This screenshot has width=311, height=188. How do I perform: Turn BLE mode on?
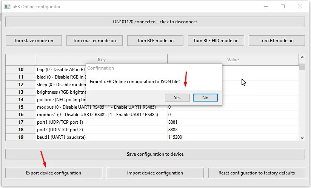pyautogui.click(x=155, y=41)
